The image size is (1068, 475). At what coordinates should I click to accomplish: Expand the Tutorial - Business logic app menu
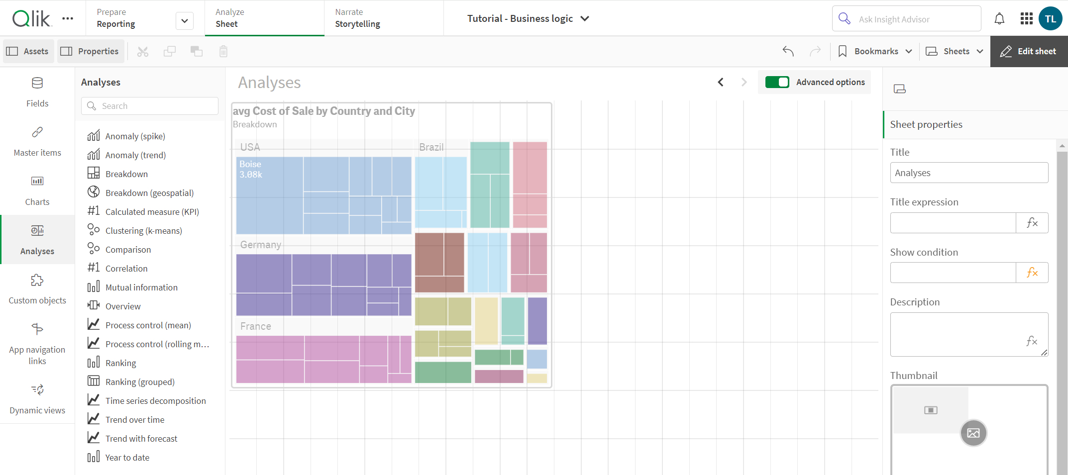[x=528, y=18]
